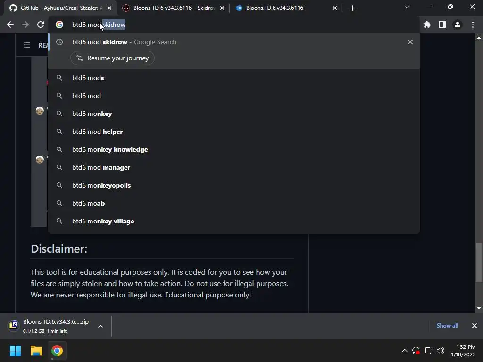Click the sync update tray icon
The height and width of the screenshot is (362, 483).
click(416, 351)
